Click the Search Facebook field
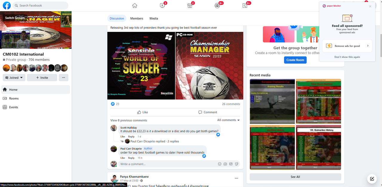The width and height of the screenshot is (382, 187). [40, 5]
